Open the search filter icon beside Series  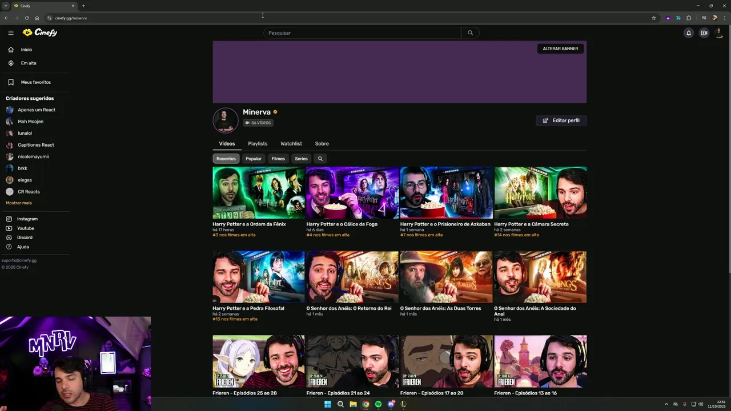tap(320, 158)
